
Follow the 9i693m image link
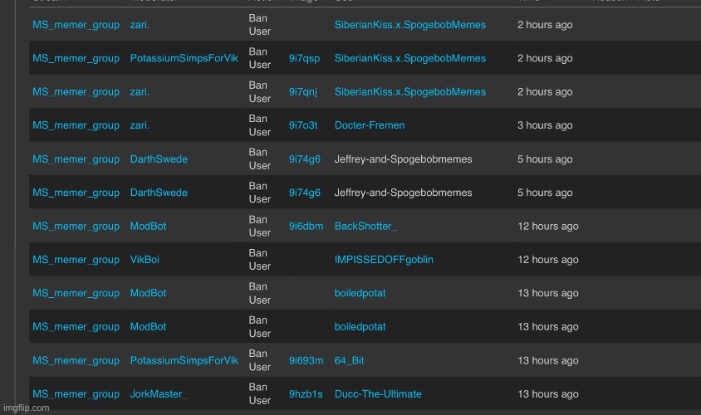[306, 360]
